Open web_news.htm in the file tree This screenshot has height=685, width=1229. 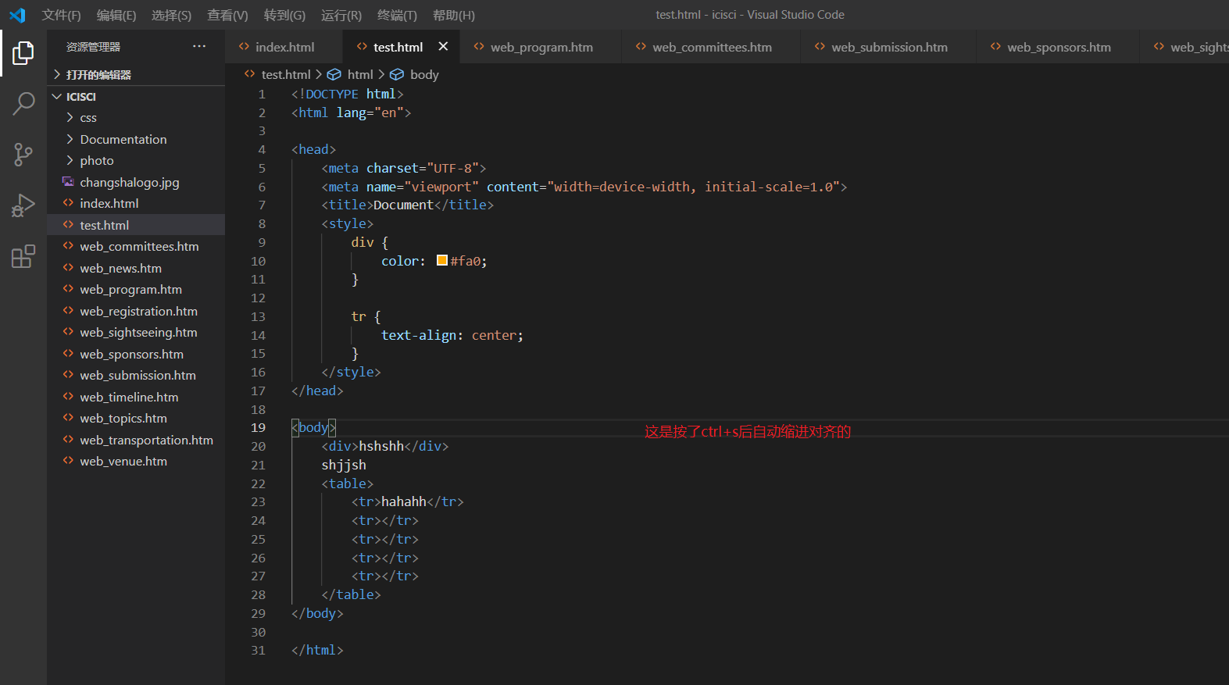(136, 268)
